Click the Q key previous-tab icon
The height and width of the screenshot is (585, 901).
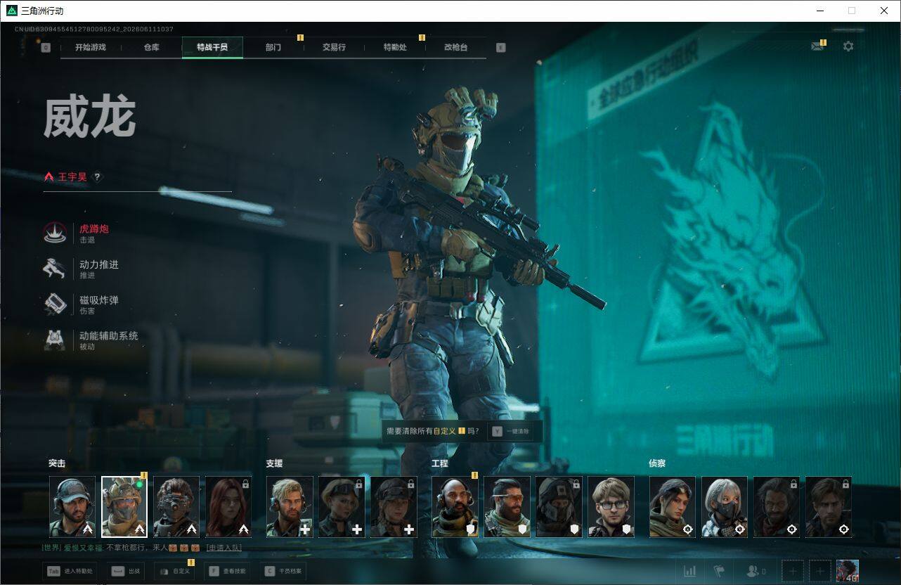pyautogui.click(x=46, y=48)
